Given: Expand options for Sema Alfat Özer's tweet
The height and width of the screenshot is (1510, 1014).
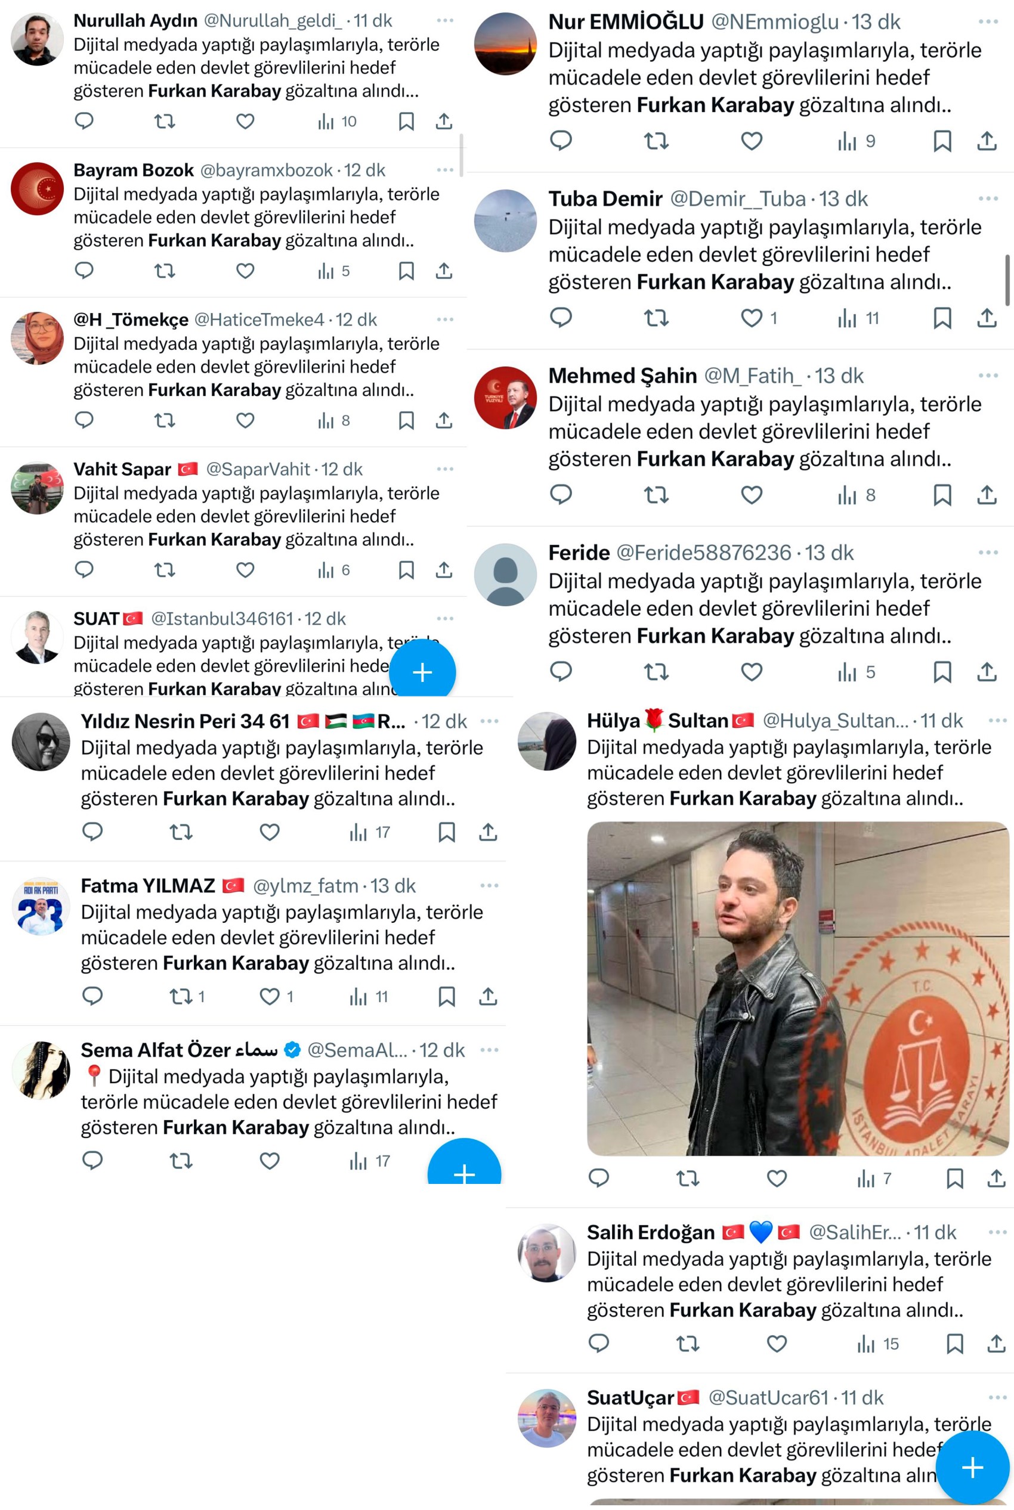Looking at the screenshot, I should point(490,1050).
